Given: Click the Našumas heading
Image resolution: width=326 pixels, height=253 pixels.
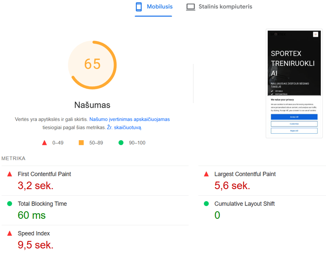Looking at the screenshot, I should click(92, 105).
